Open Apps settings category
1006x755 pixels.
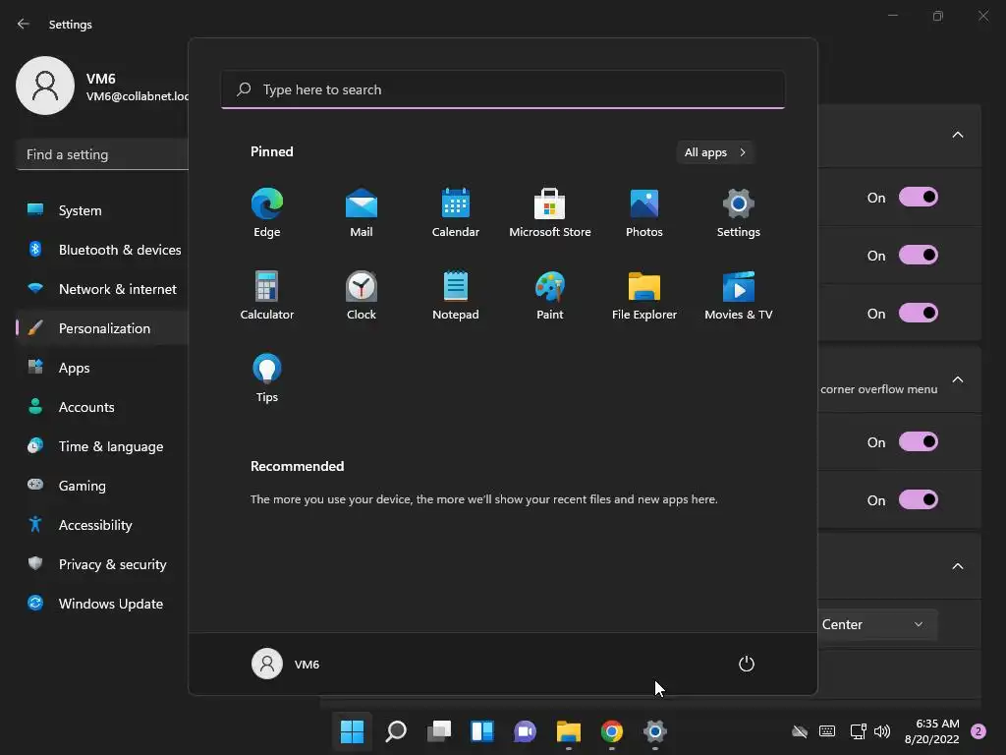(x=102, y=368)
